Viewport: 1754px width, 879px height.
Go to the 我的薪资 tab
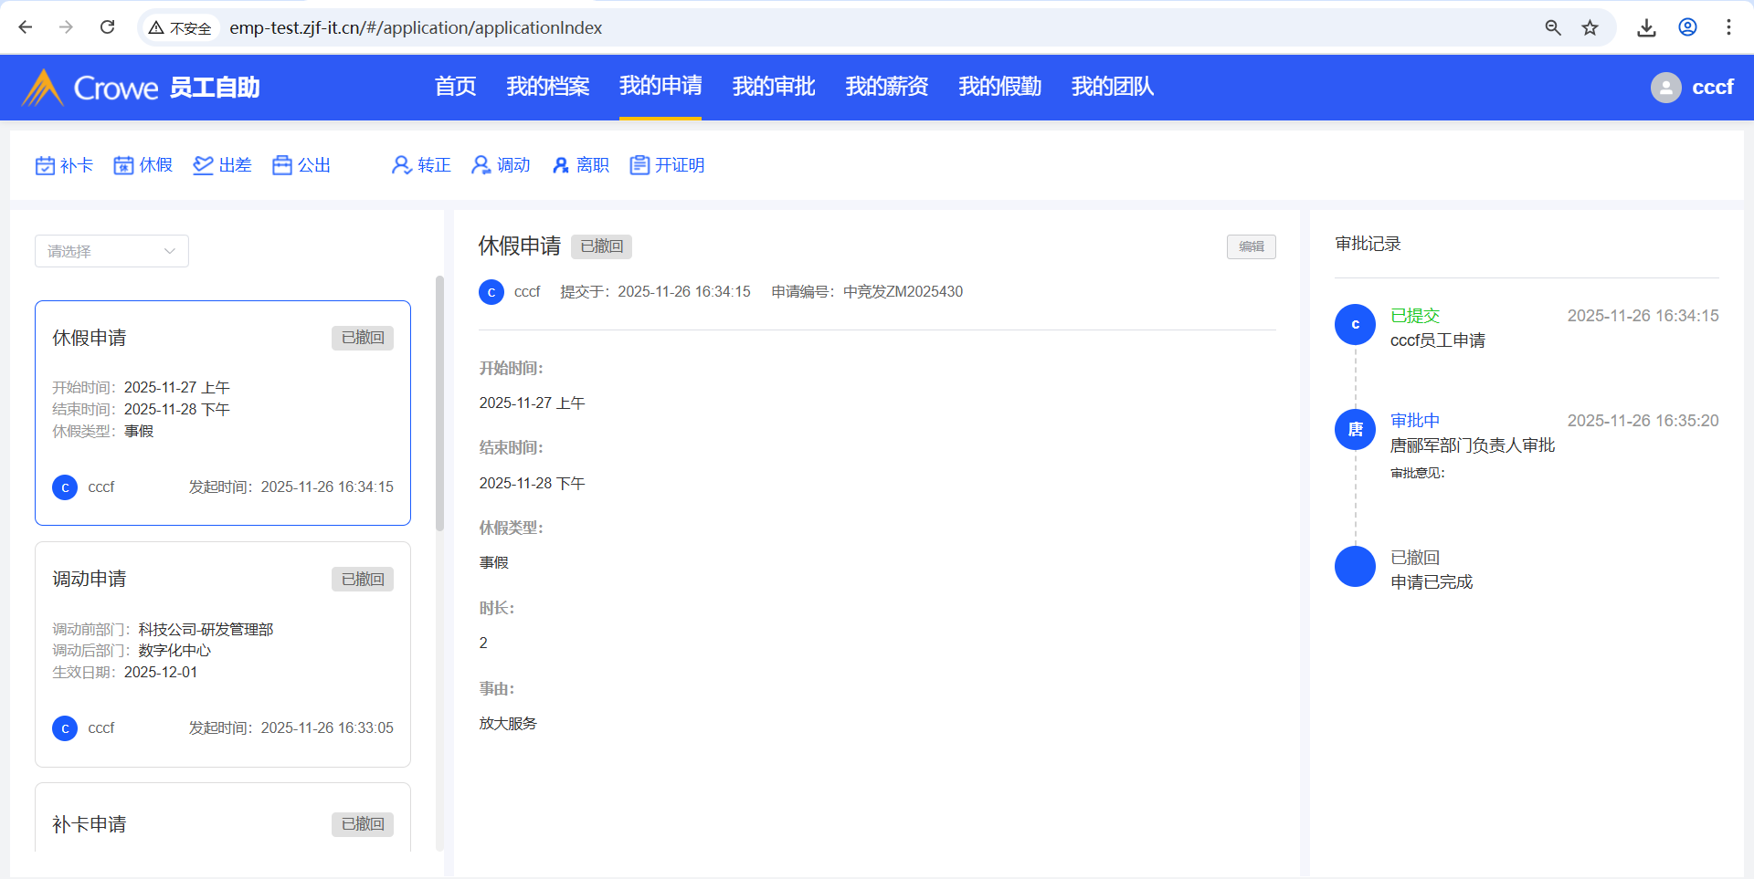coord(886,87)
